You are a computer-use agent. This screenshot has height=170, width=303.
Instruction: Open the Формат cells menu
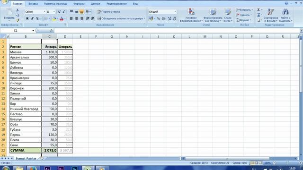(x=243, y=20)
